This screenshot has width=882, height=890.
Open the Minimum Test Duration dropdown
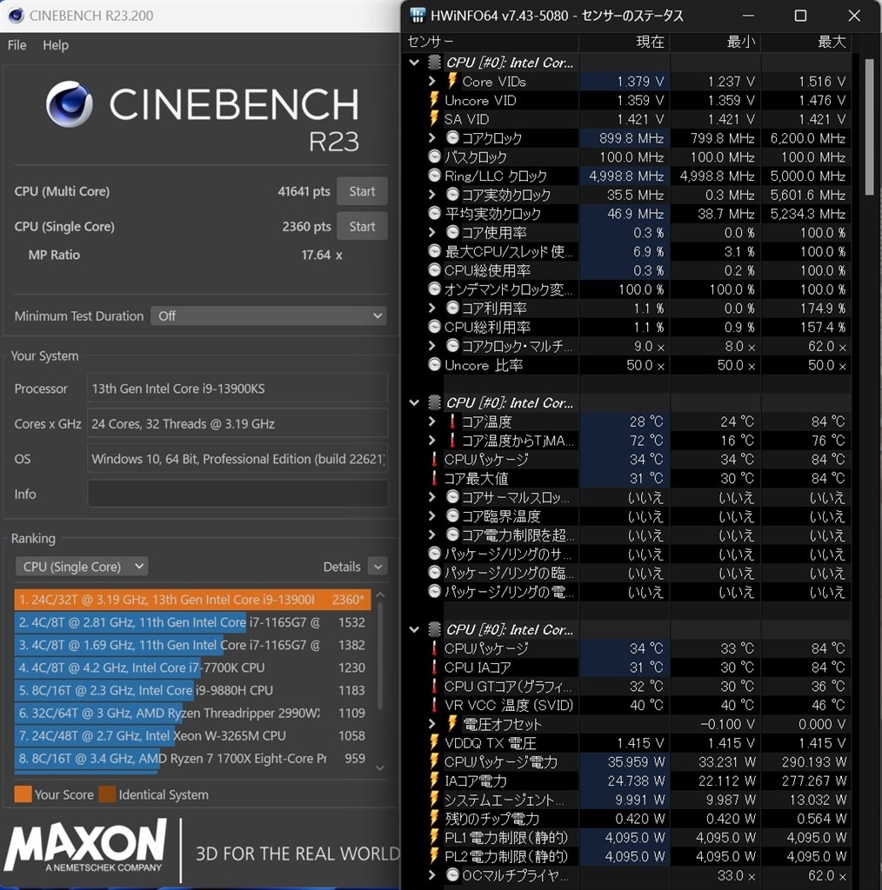click(269, 315)
